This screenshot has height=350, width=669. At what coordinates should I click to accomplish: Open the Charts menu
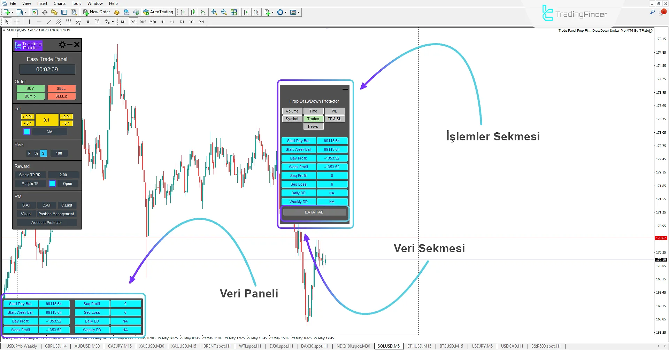click(59, 3)
